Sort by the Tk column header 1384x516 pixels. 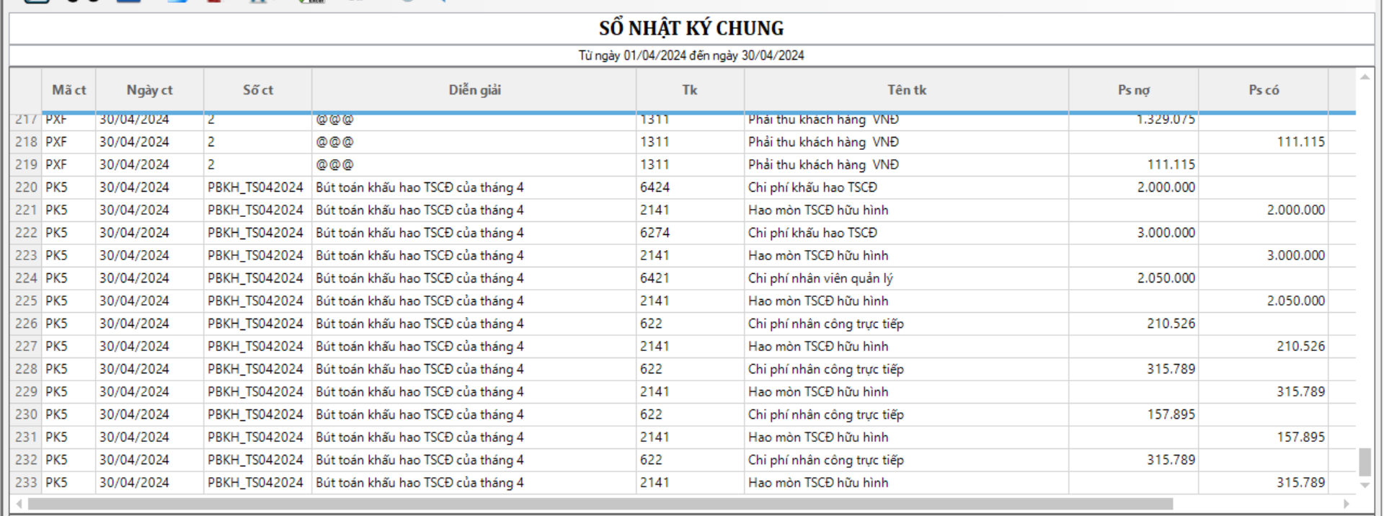(x=689, y=90)
